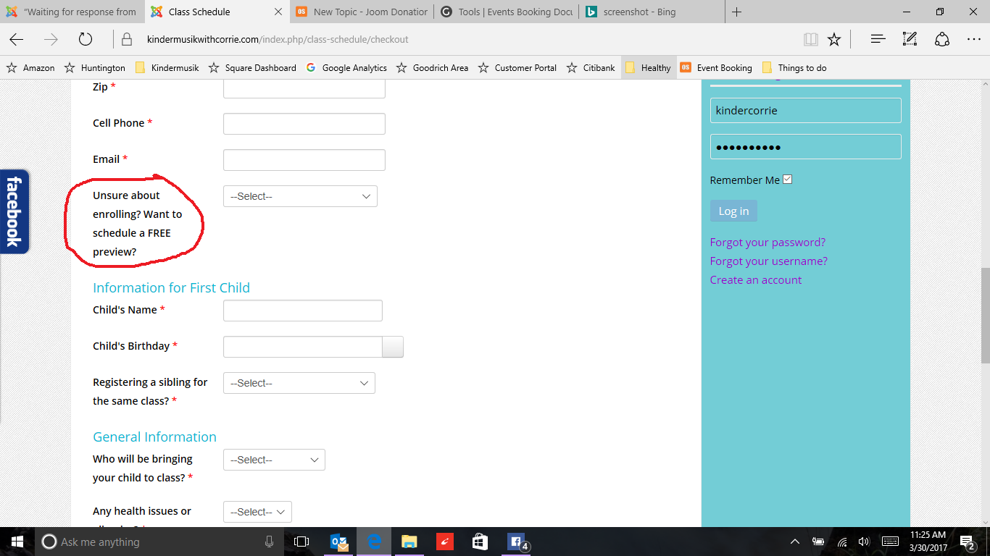The height and width of the screenshot is (556, 990).
Task: Click the Create an account link
Action: tap(755, 279)
